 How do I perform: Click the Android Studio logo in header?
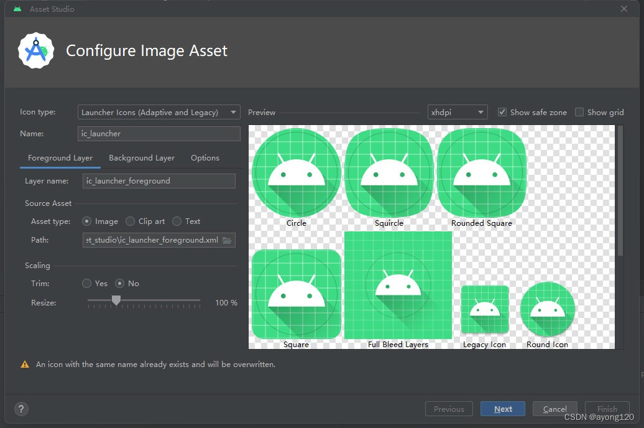tap(36, 50)
